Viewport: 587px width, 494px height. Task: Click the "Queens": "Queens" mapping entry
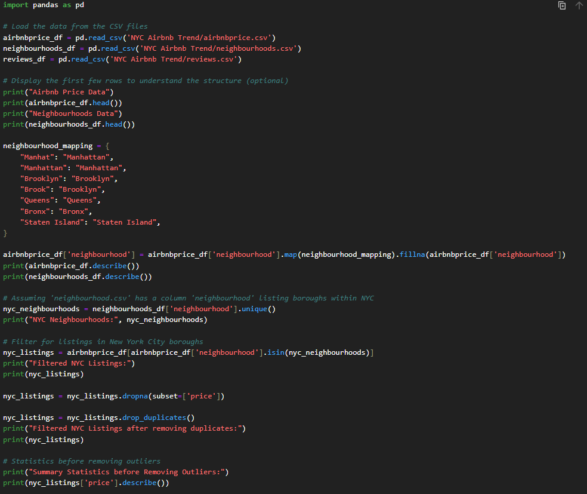(60, 200)
